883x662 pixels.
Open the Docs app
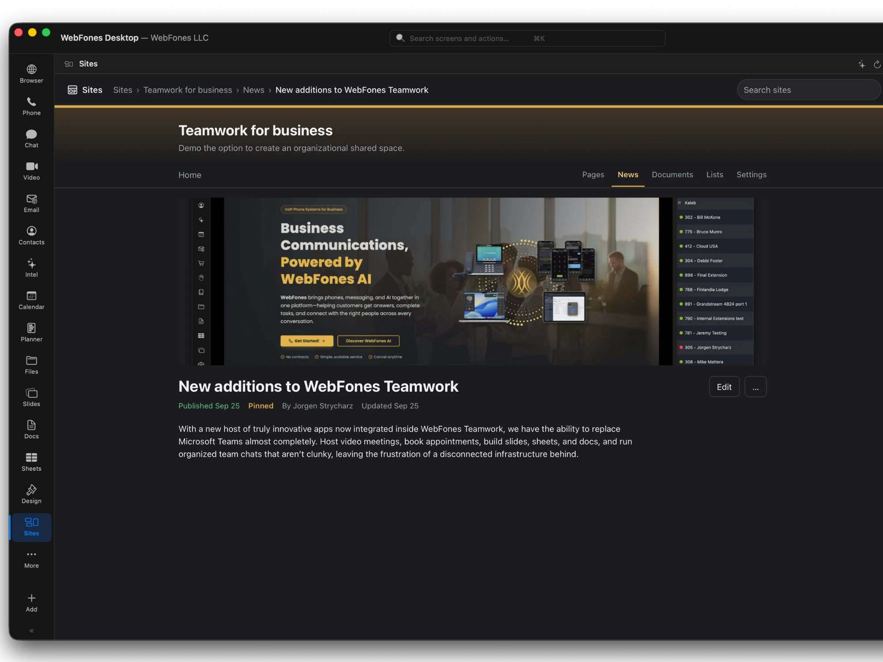click(x=31, y=430)
